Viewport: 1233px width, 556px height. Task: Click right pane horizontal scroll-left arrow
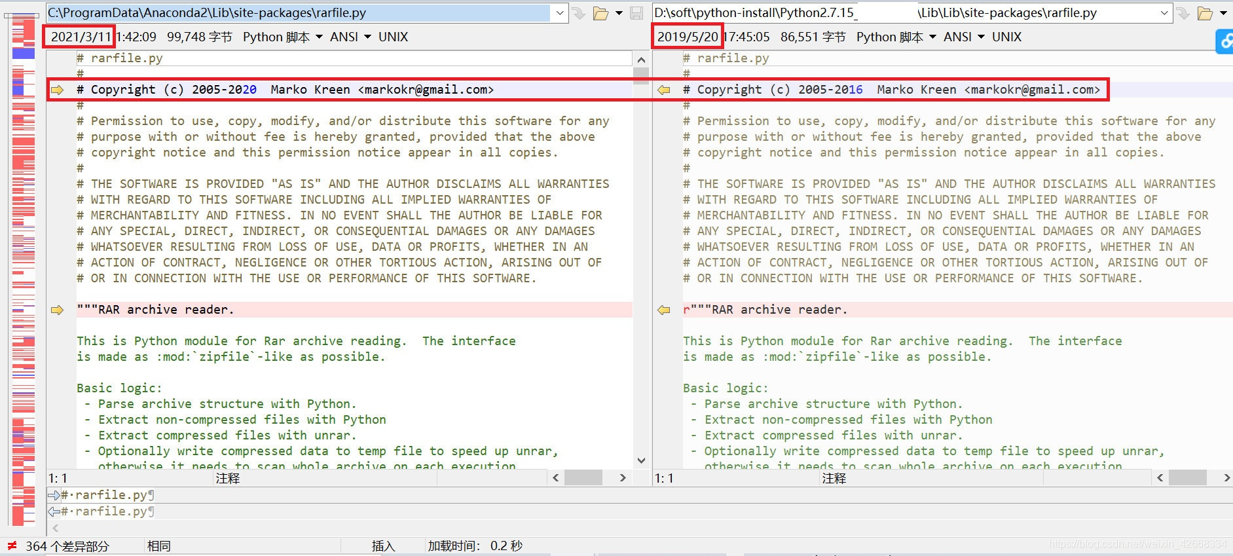coord(1160,478)
